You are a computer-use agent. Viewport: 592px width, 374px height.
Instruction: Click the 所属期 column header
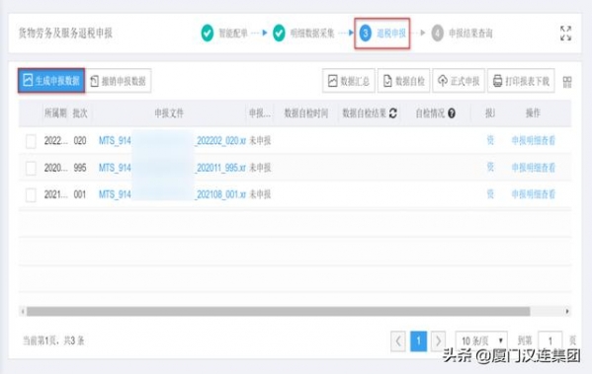coord(55,113)
